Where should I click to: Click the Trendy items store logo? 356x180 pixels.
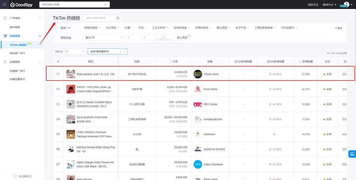click(198, 74)
